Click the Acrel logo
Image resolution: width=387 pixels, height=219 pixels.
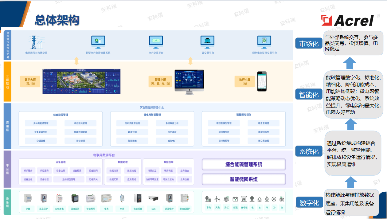347,21
